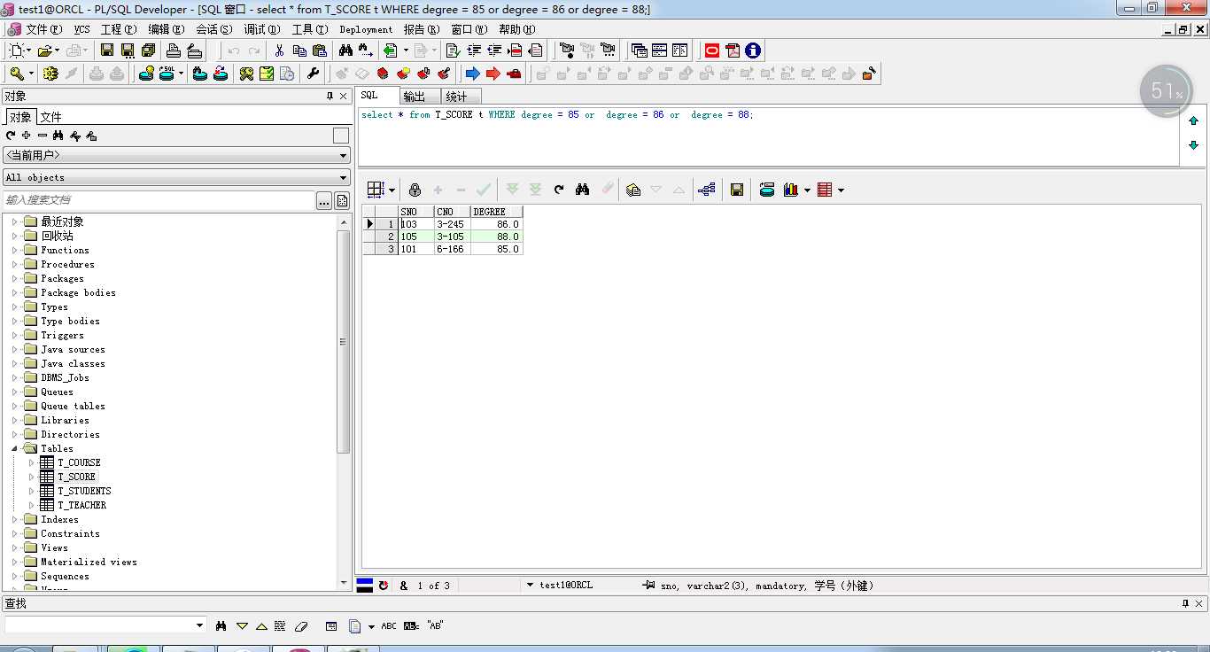The image size is (1210, 652).
Task: Refresh the object browser list
Action: (11, 136)
